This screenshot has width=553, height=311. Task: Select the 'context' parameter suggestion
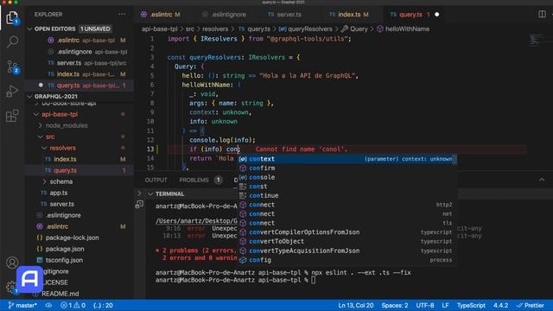[x=347, y=159]
